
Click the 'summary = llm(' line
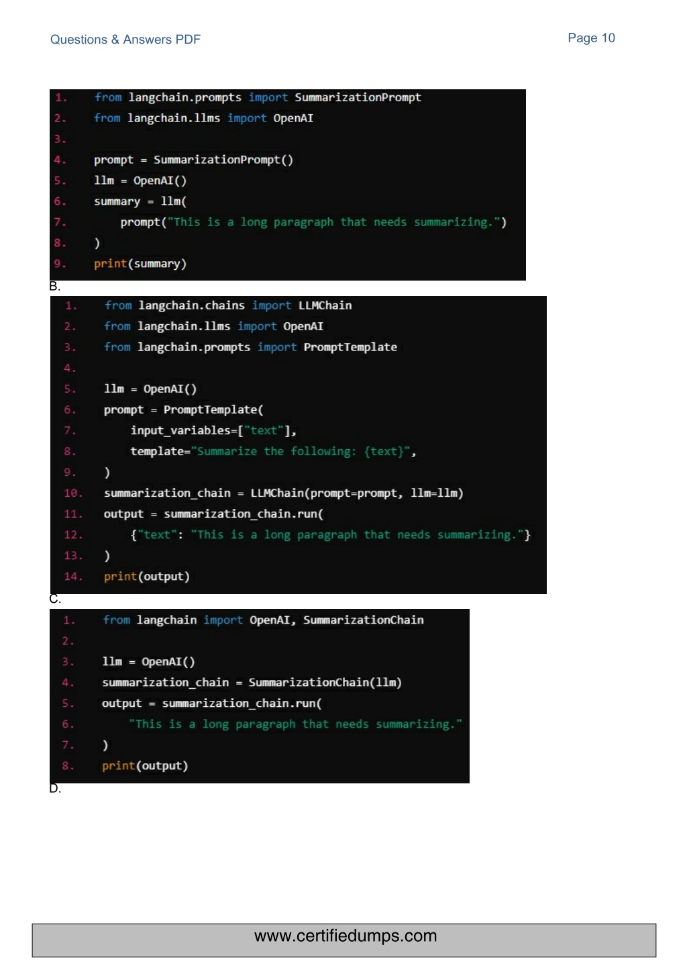pyautogui.click(x=140, y=201)
